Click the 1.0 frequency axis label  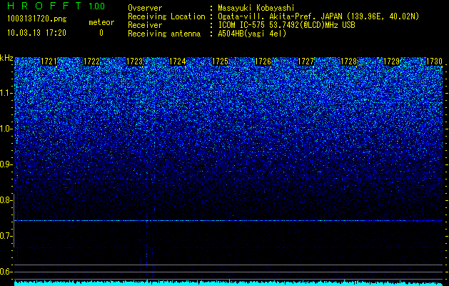tap(6, 129)
